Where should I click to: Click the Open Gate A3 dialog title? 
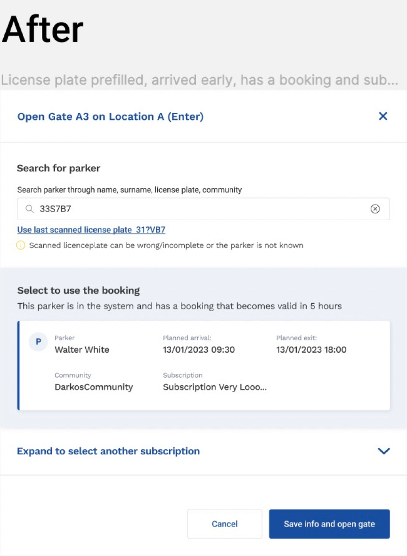click(110, 116)
